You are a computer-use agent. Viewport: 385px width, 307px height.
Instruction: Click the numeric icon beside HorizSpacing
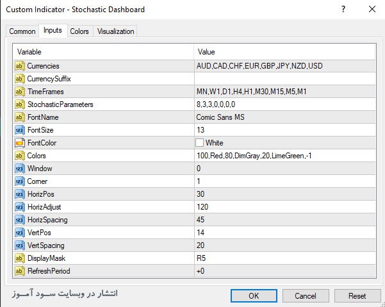pos(19,220)
